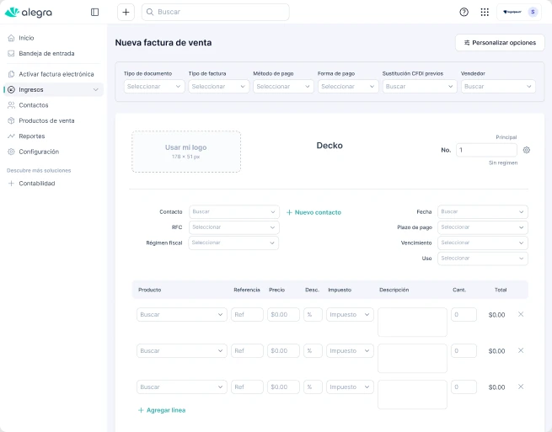The width and height of the screenshot is (552, 432).
Task: Click first row description box
Action: (x=412, y=322)
